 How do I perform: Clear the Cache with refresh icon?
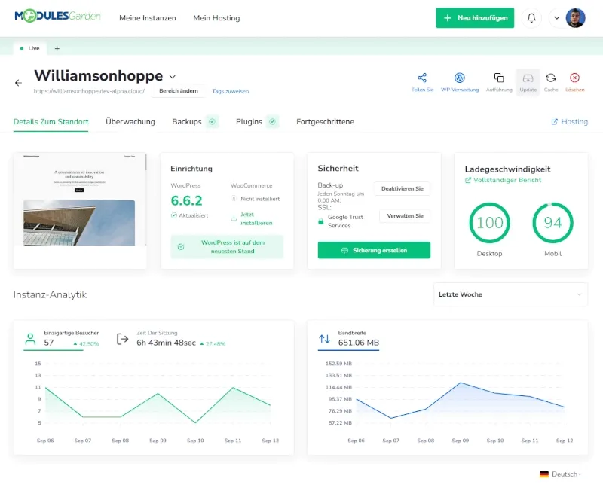click(551, 78)
